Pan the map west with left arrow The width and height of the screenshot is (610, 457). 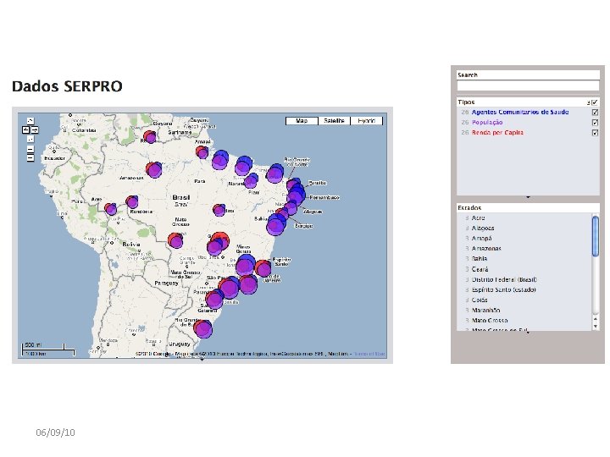(x=25, y=129)
